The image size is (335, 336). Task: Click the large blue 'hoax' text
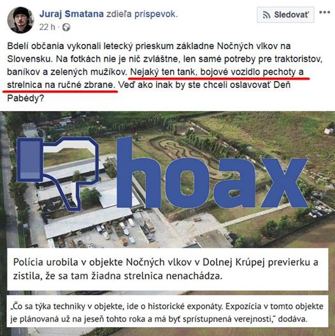212,173
